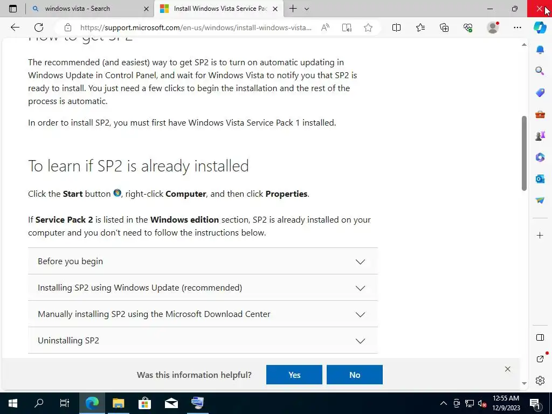
Task: Open the tab actions menu icon
Action: (13, 9)
